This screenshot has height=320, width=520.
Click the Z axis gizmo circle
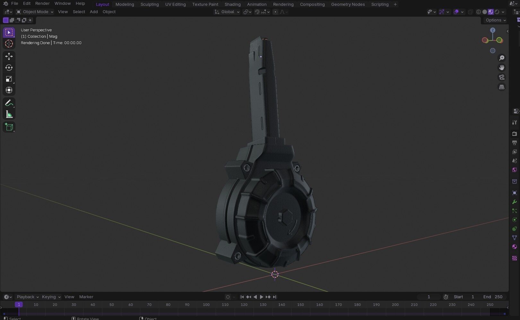coord(492,30)
